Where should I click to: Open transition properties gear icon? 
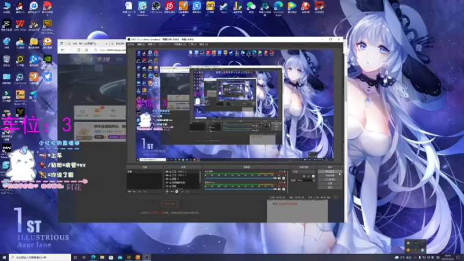pos(313,176)
